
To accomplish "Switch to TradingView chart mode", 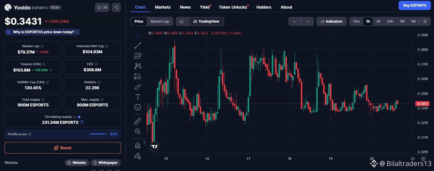I will pyautogui.click(x=206, y=21).
